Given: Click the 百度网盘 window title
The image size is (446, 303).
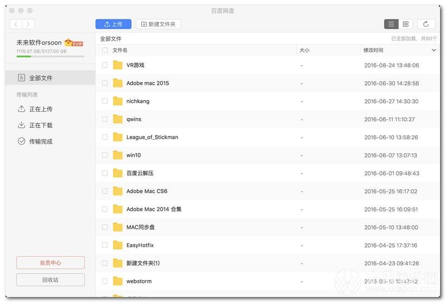Looking at the screenshot, I should click(223, 11).
